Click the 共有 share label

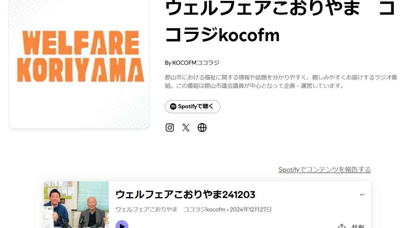358,226
